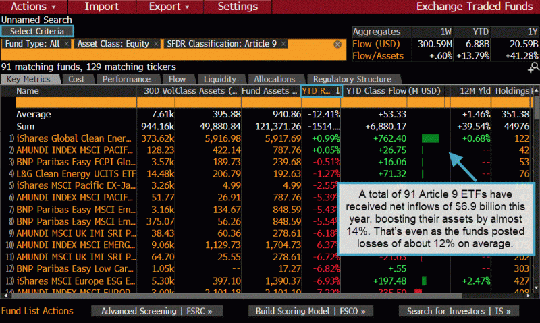Select BNP Paribas Easy Low Car row
The height and width of the screenshot is (323, 540).
[x=74, y=268]
